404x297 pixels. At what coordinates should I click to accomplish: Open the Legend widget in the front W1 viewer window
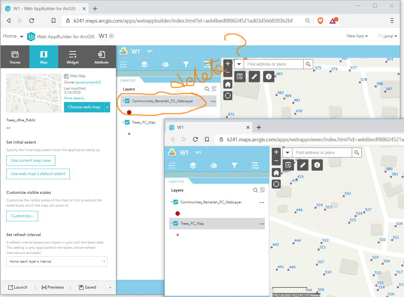(x=172, y=166)
